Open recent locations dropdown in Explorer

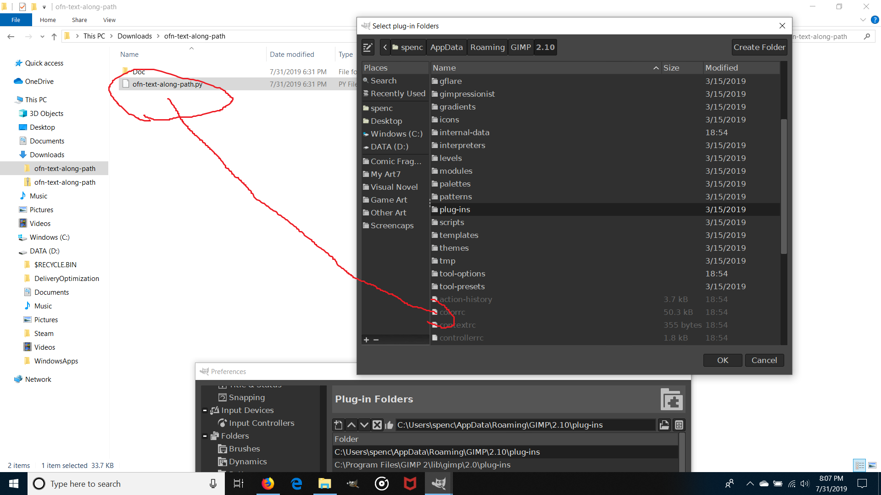click(42, 36)
